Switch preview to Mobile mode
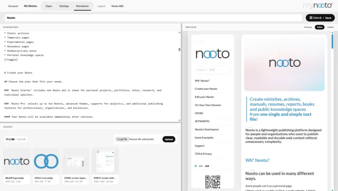The image size is (338, 191). (330, 27)
